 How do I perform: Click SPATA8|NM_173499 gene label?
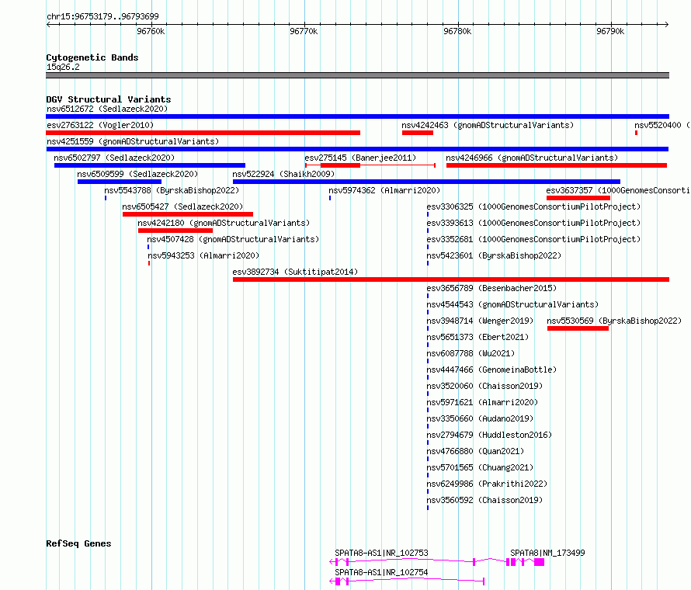point(548,553)
